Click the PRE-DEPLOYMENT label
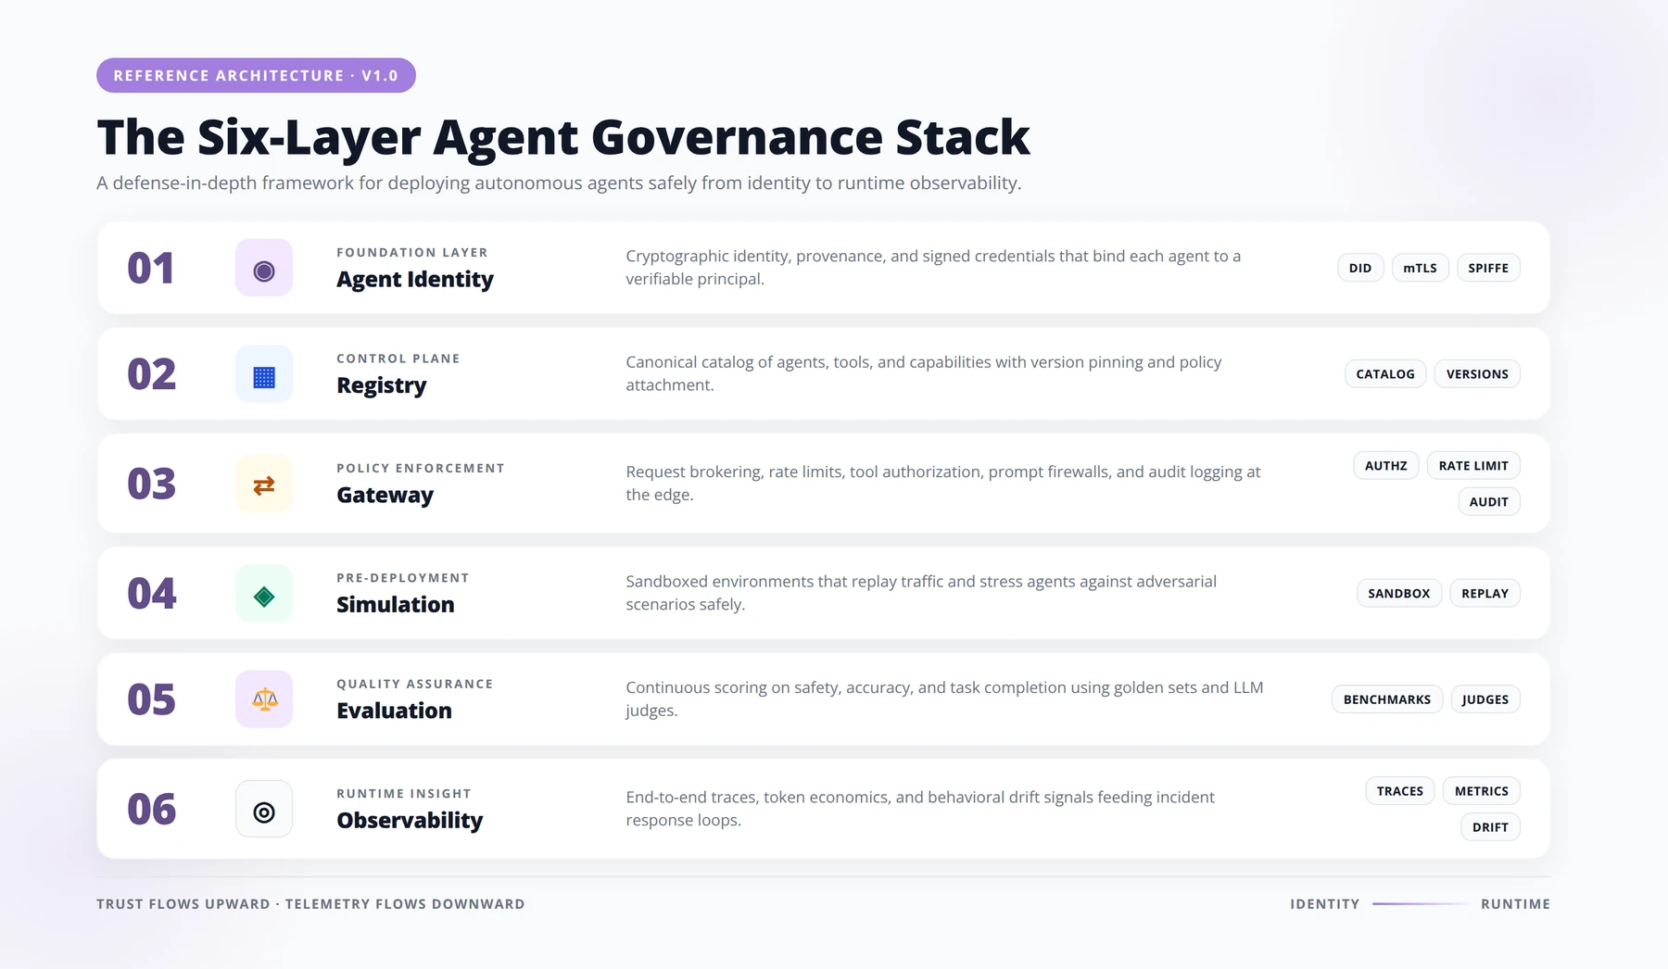 click(403, 578)
